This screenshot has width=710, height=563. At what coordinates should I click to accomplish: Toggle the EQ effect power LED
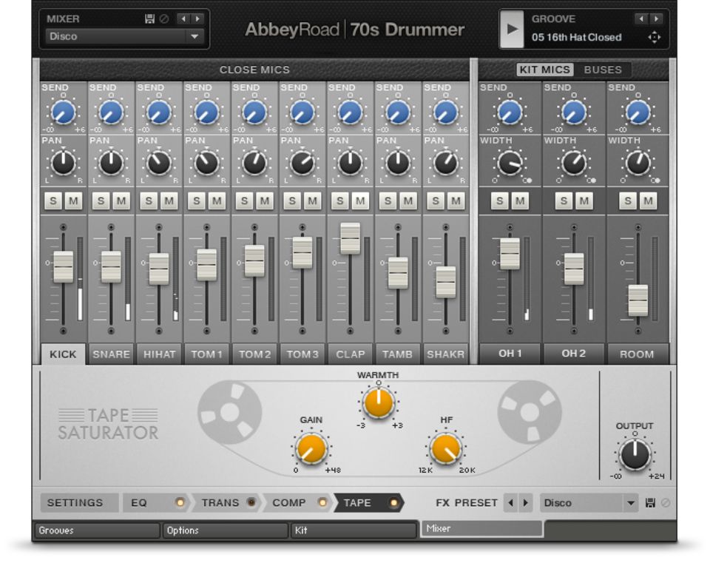pyautogui.click(x=180, y=503)
